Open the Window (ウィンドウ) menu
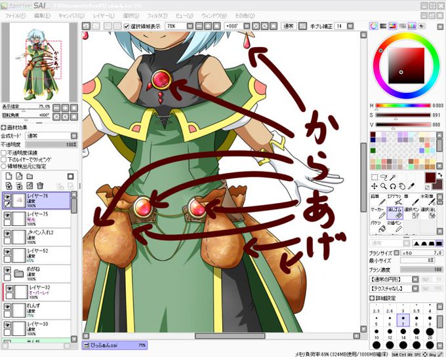Image resolution: width=446 pixels, height=357 pixels. pyautogui.click(x=214, y=16)
